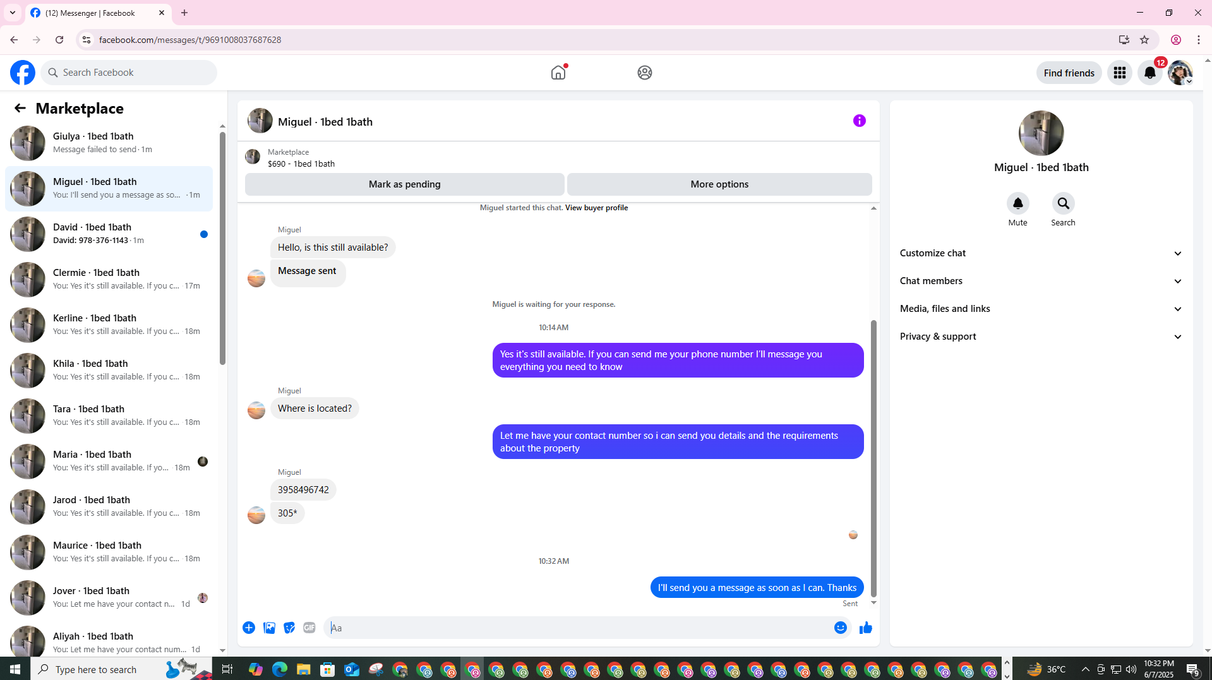Open the Jarod 1bed 1bath conversation
Screen dimensions: 1212x680
[x=109, y=506]
